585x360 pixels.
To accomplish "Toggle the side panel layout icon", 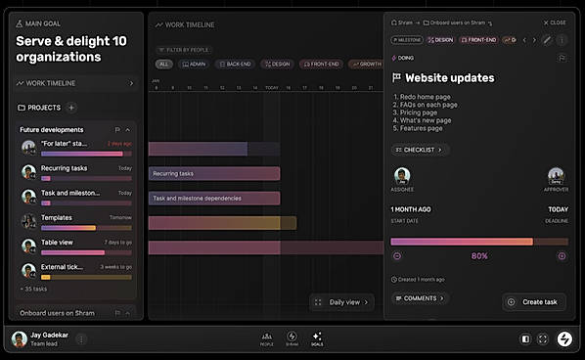I will click(525, 339).
